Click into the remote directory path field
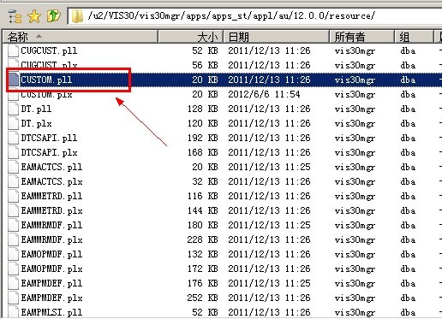 coord(254,16)
